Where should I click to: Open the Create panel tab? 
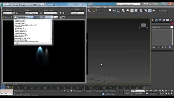153,20
